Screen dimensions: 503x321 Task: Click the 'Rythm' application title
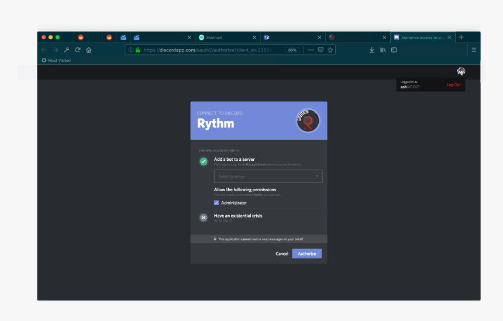click(x=216, y=123)
